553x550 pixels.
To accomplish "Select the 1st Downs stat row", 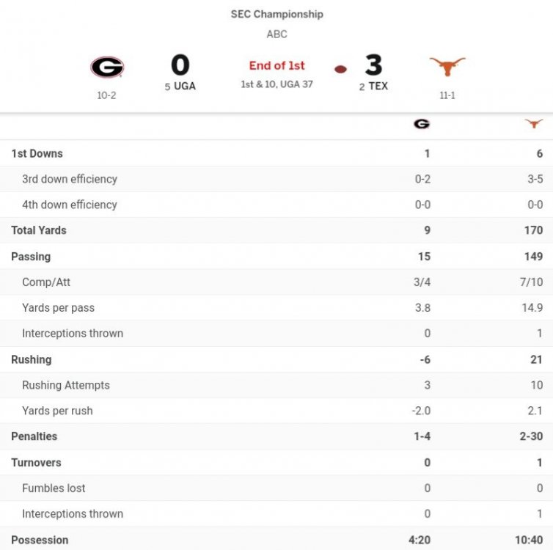I will [x=37, y=153].
